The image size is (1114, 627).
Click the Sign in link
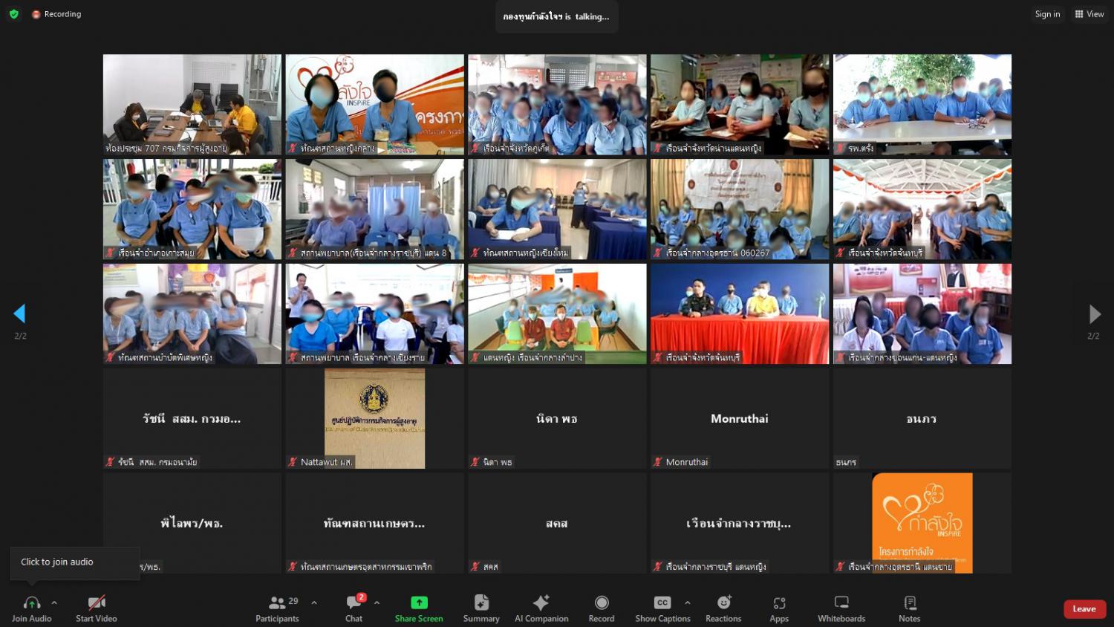[x=1048, y=14]
